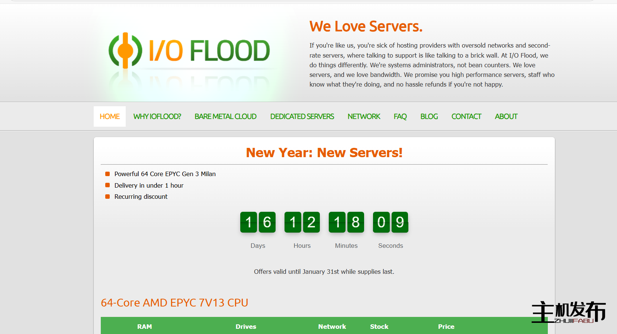The width and height of the screenshot is (617, 334).
Task: Click the I/O Flood logo image
Action: coord(190,51)
